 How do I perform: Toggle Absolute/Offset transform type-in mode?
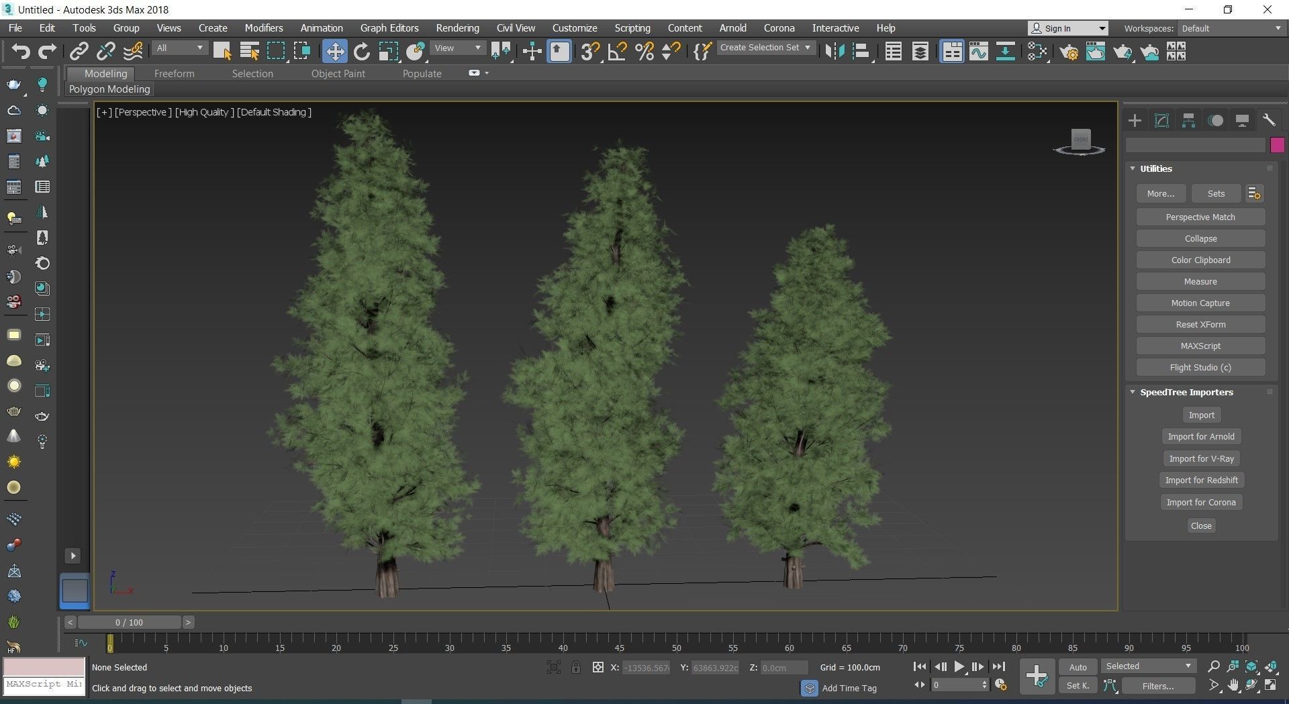point(598,667)
